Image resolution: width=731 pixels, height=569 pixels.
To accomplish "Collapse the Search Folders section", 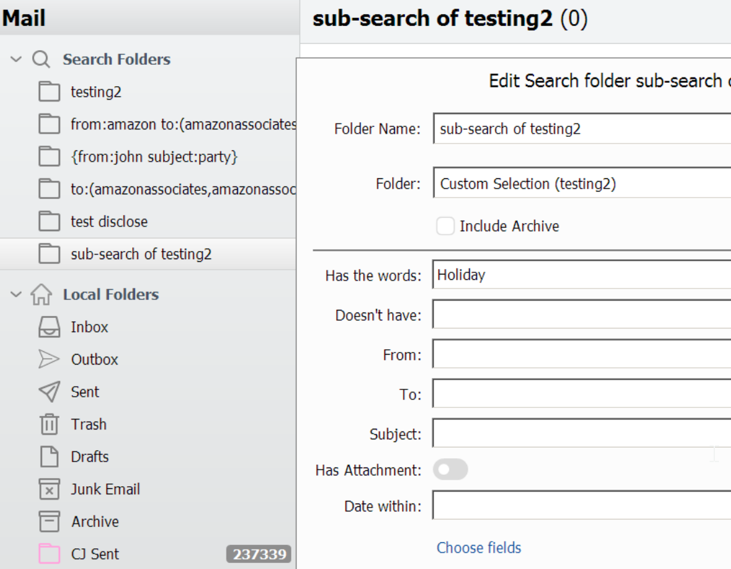I will [16, 59].
